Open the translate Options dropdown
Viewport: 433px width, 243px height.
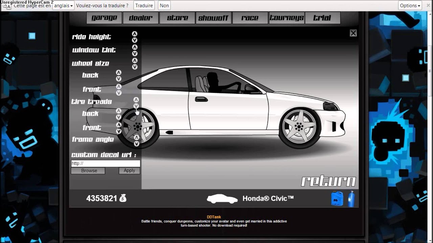[410, 5]
